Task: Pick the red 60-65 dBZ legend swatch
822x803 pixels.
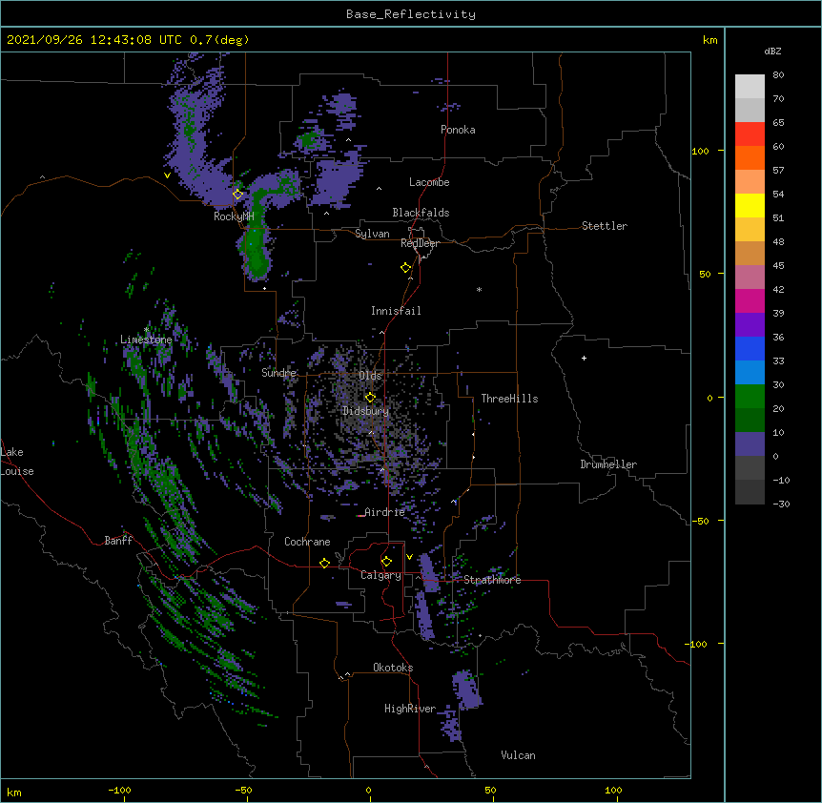Action: point(750,134)
